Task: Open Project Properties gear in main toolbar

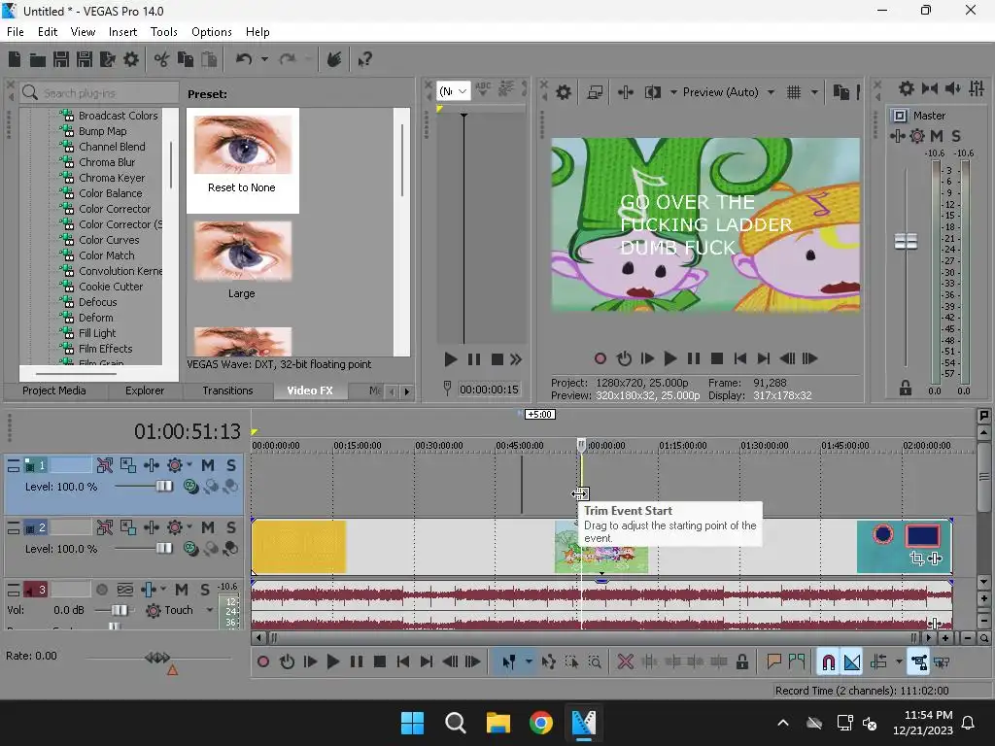Action: [x=131, y=59]
